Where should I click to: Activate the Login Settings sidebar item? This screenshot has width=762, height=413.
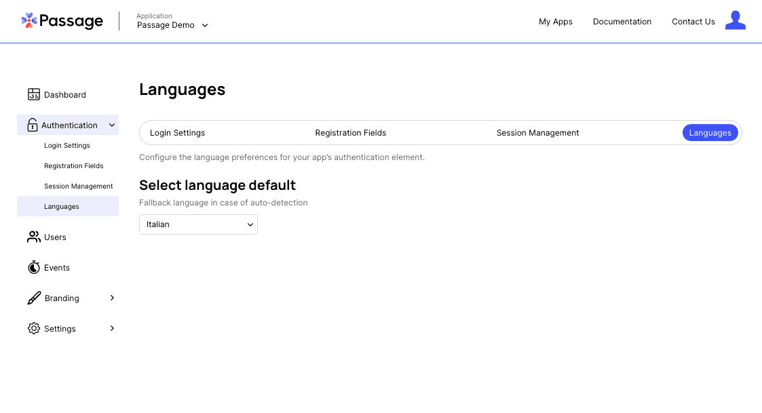pos(66,145)
